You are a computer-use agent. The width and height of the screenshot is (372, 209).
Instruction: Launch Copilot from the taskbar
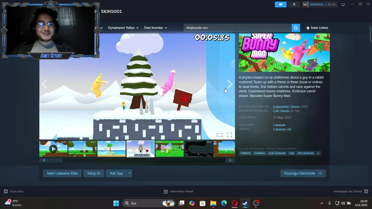(x=192, y=203)
